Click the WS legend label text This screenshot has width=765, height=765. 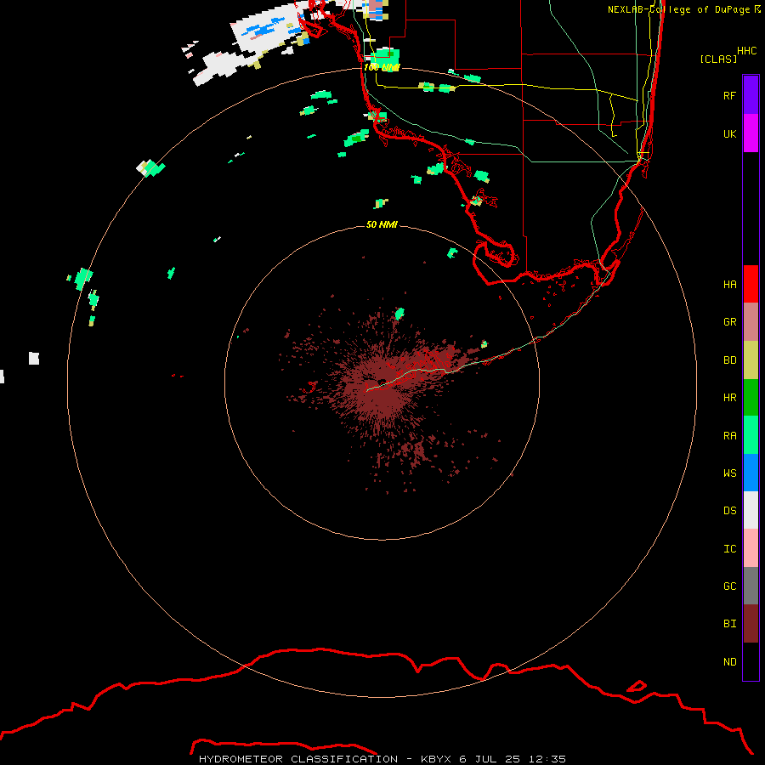[x=730, y=473]
